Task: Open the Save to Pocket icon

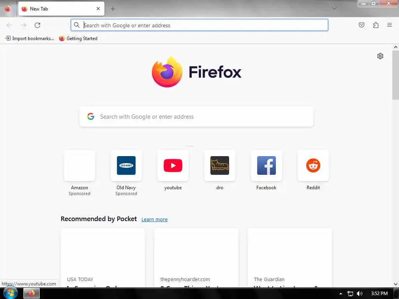Action: (361, 25)
